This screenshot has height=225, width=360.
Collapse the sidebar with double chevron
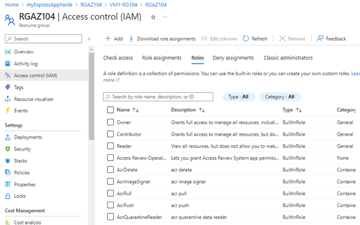click(x=89, y=39)
